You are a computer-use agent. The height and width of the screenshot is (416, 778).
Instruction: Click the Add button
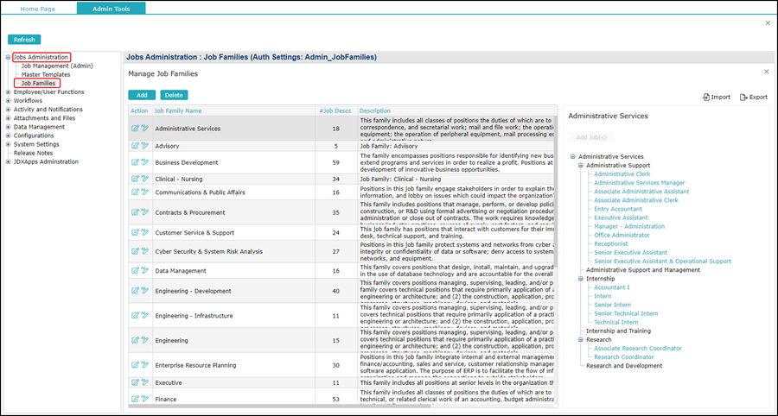pos(142,95)
